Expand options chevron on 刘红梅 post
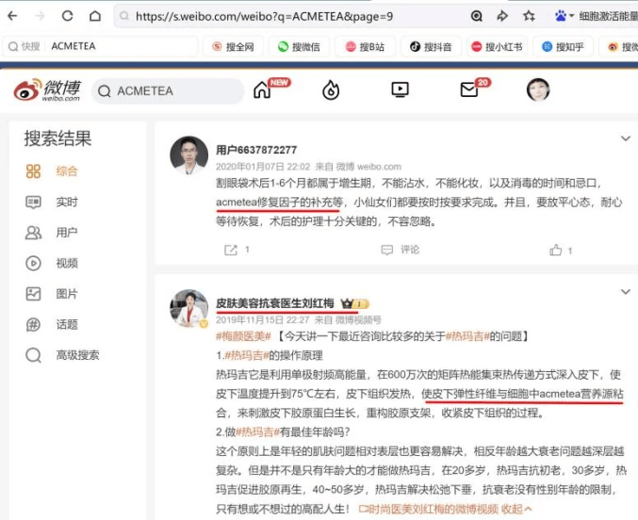The image size is (638, 520). pyautogui.click(x=626, y=292)
